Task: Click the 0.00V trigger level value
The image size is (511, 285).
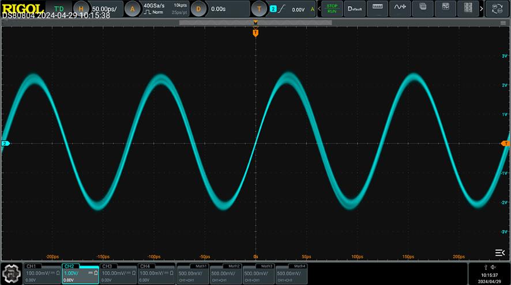Action: pos(298,10)
